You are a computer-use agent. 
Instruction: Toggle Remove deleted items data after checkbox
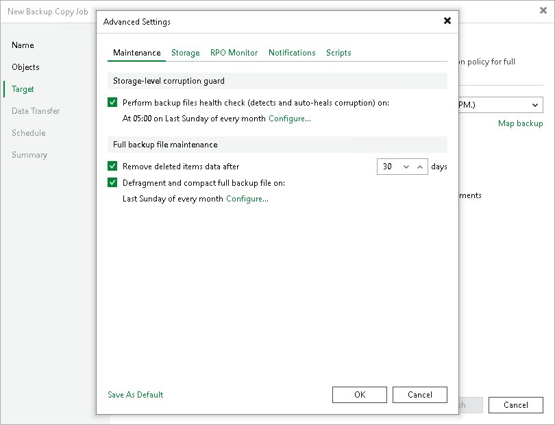click(112, 166)
